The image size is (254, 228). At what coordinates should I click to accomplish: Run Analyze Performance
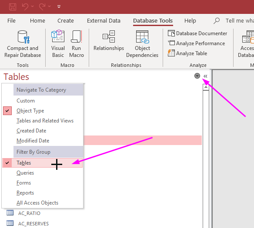coord(196,43)
